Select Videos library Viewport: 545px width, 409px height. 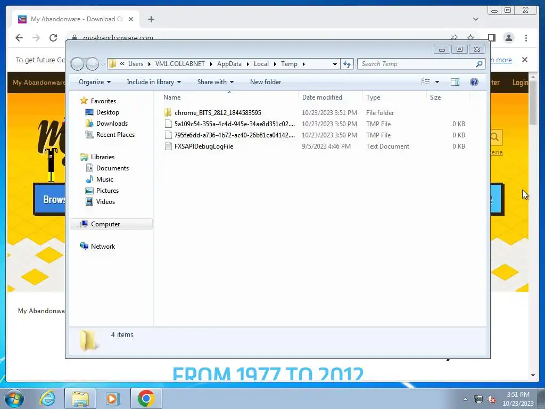tap(105, 201)
